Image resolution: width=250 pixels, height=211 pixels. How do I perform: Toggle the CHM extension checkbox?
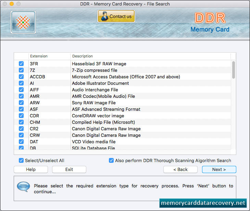point(21,122)
